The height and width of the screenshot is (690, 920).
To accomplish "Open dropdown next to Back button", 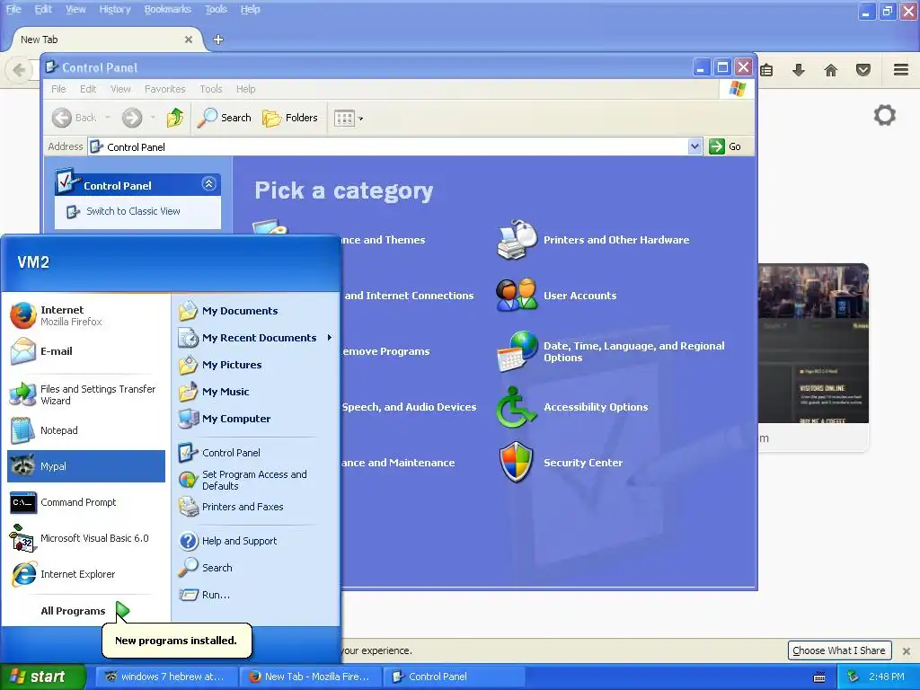I will point(108,118).
